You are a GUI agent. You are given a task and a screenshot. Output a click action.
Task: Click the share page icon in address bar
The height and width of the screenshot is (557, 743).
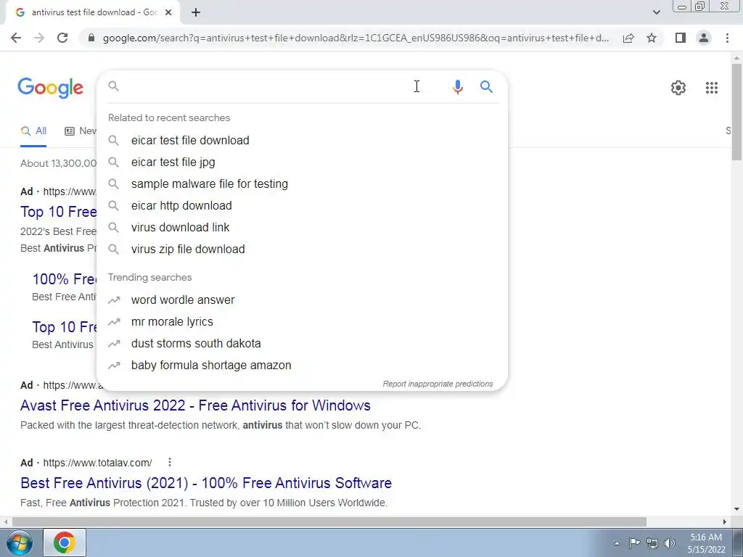628,38
